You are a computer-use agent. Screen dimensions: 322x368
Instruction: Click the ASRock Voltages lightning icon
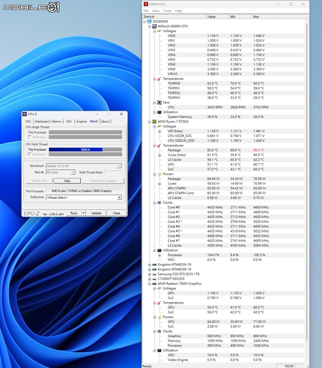(x=159, y=31)
